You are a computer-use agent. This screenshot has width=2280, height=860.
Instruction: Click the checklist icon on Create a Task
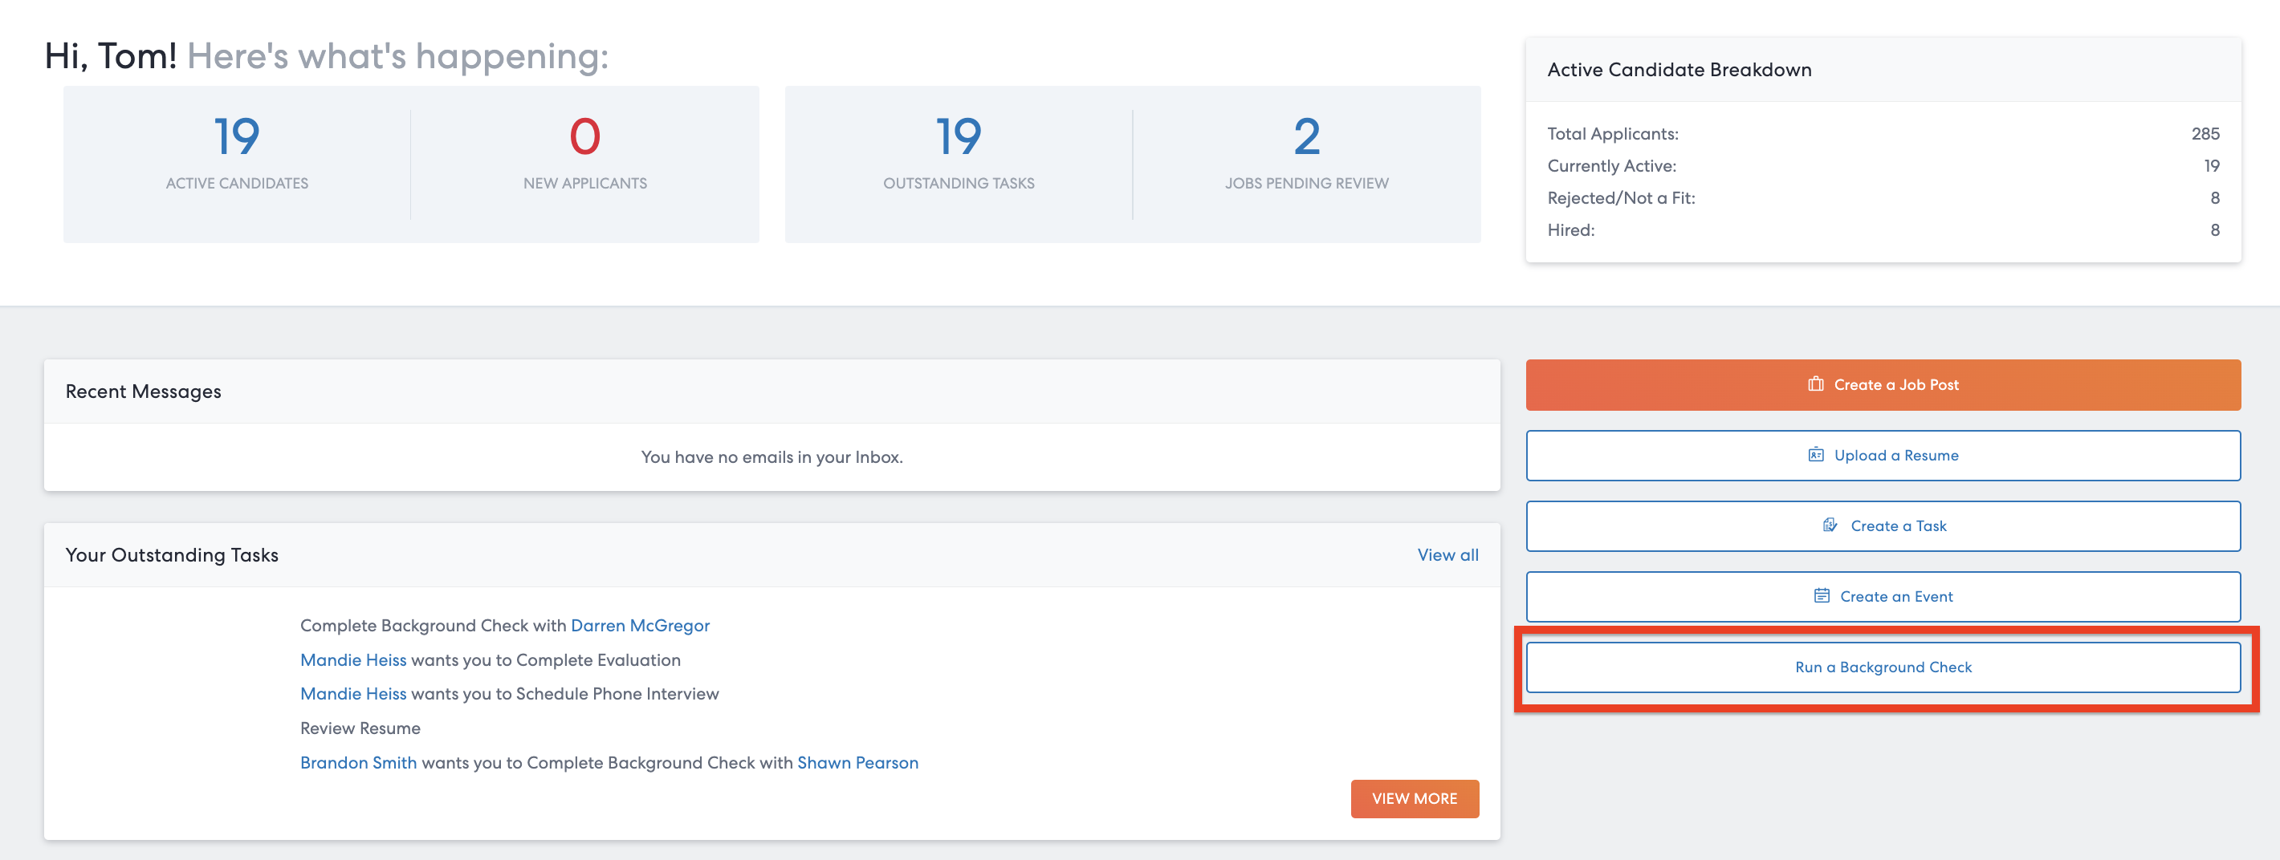click(x=1830, y=525)
